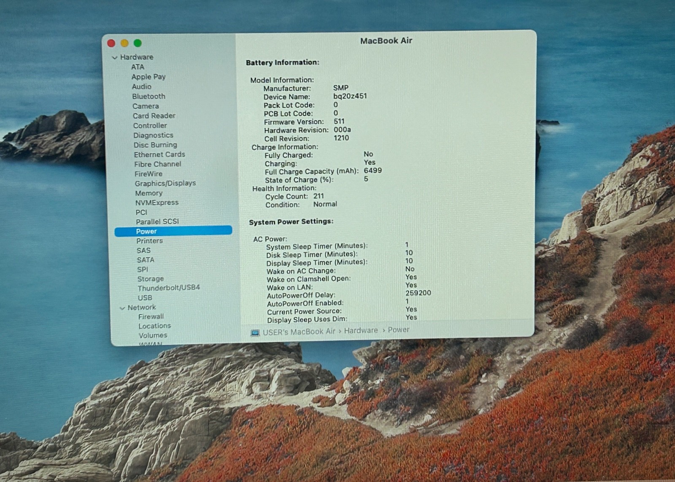This screenshot has height=482, width=675.
Task: Click the red close window button
Action: click(x=111, y=43)
